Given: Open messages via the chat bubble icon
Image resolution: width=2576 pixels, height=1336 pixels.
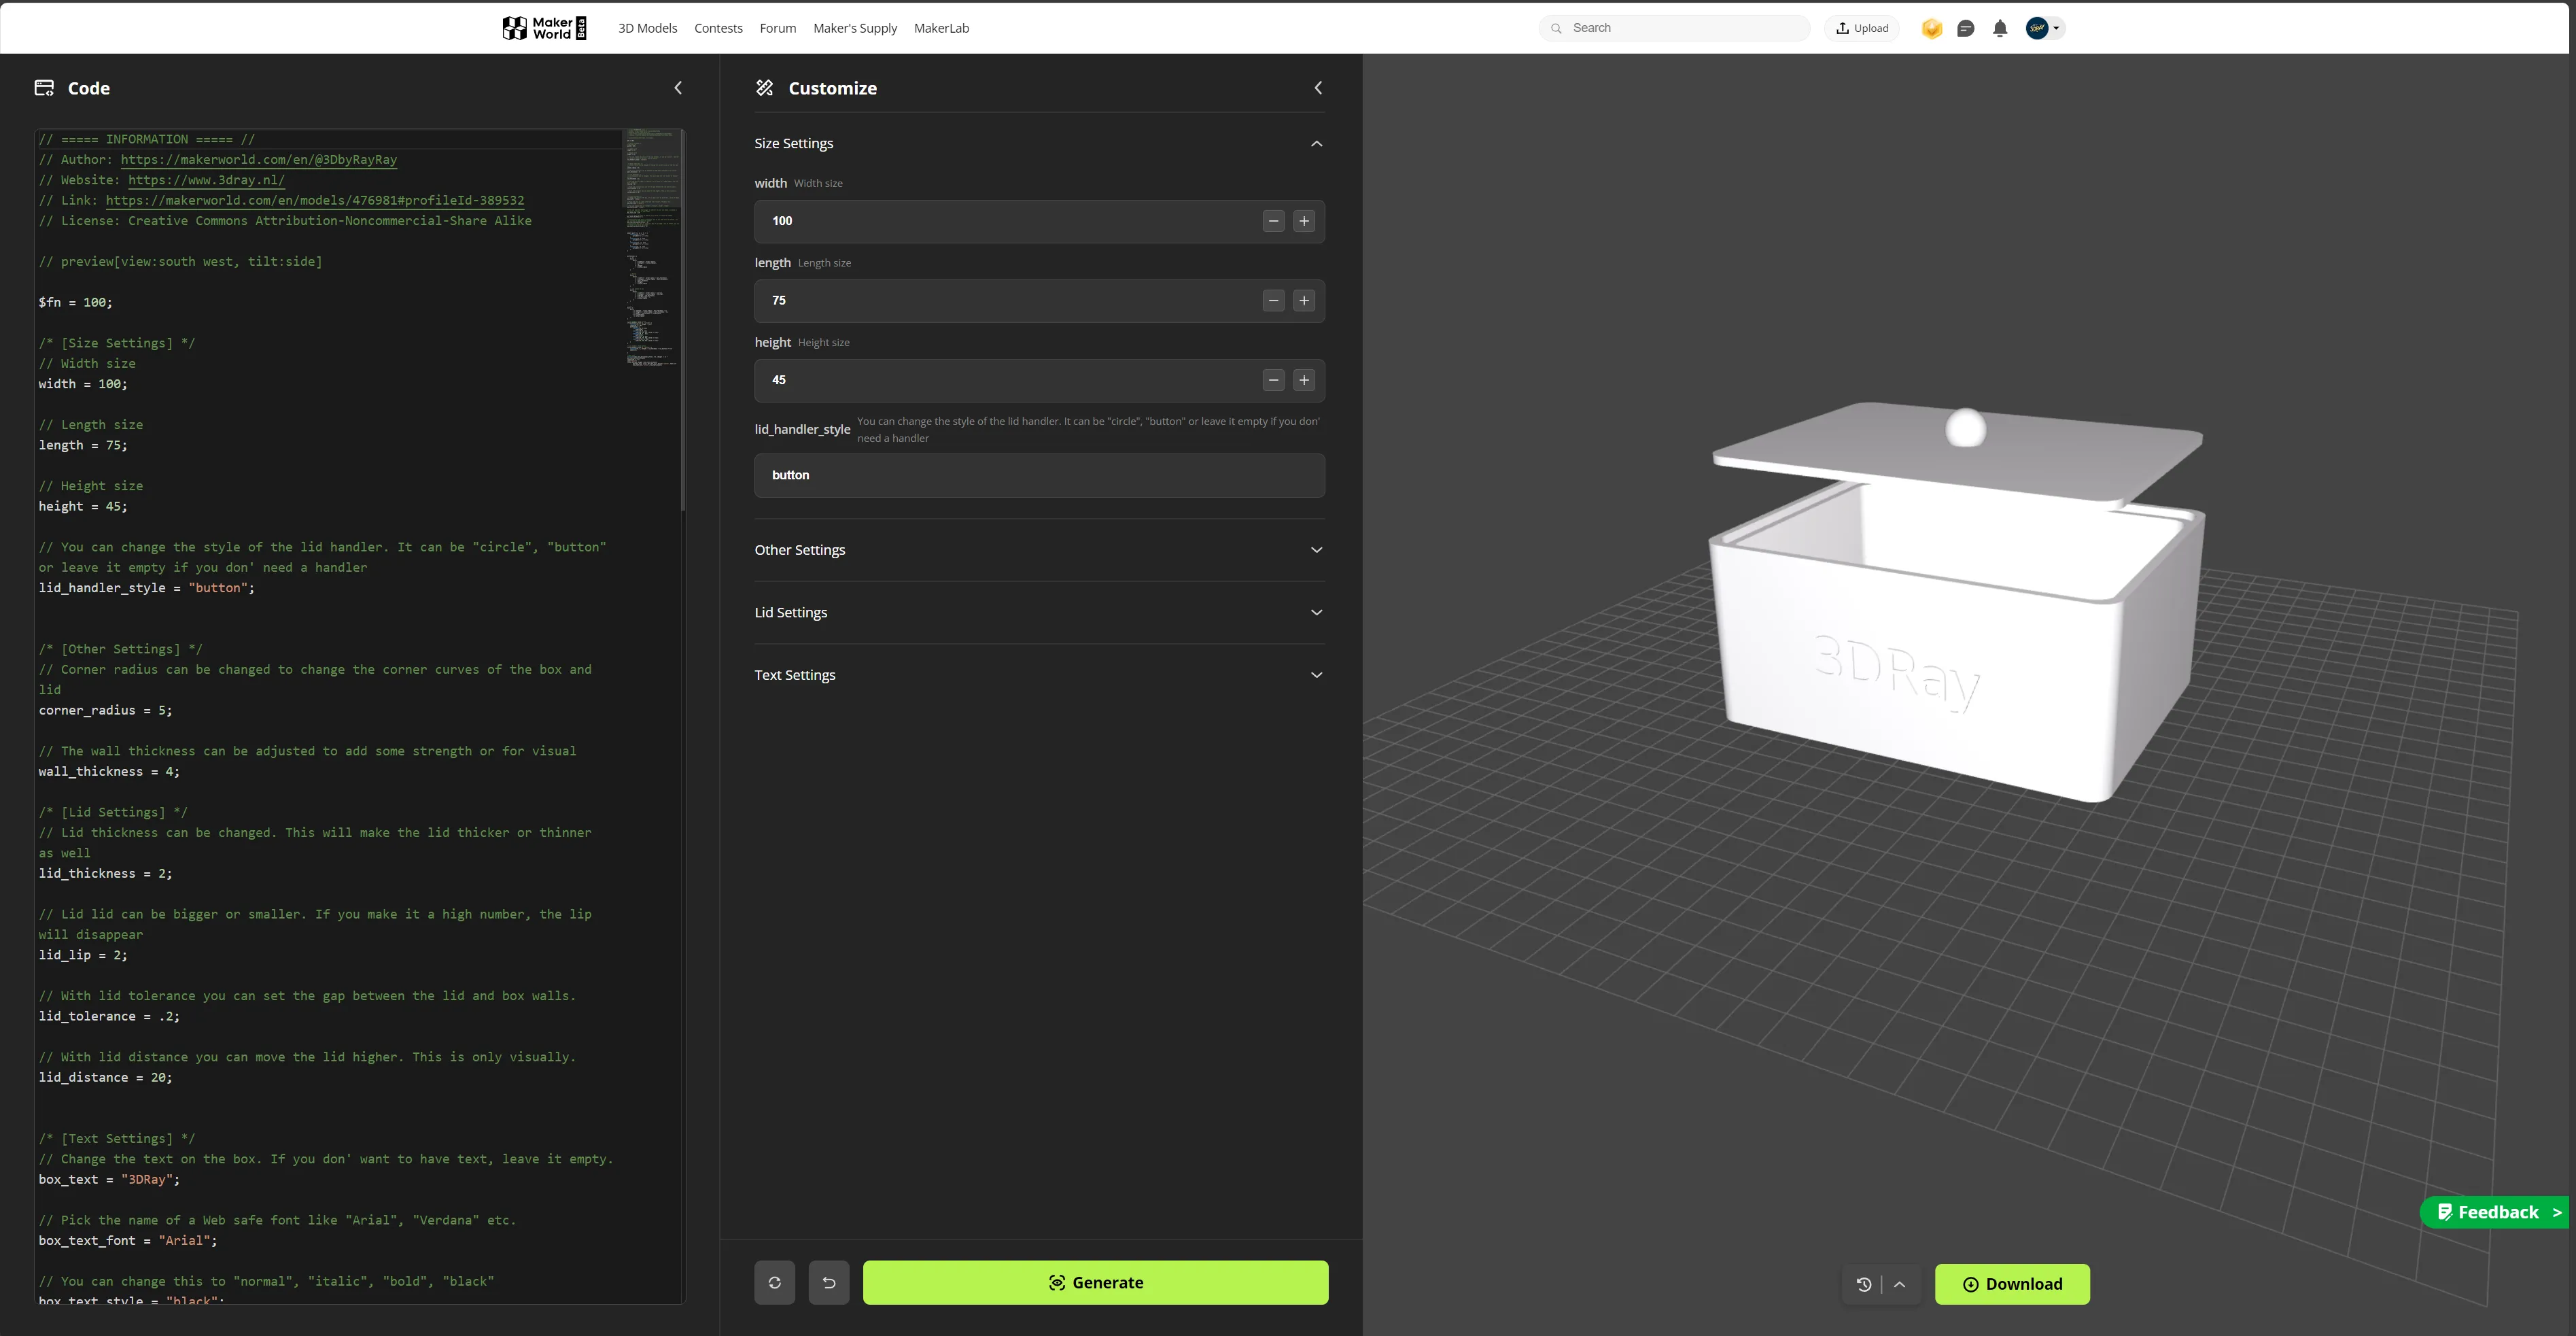Looking at the screenshot, I should pyautogui.click(x=1966, y=28).
